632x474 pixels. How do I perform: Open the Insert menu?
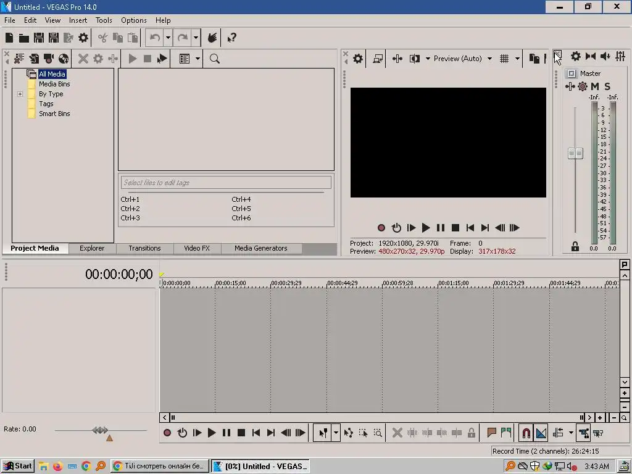[x=78, y=20]
